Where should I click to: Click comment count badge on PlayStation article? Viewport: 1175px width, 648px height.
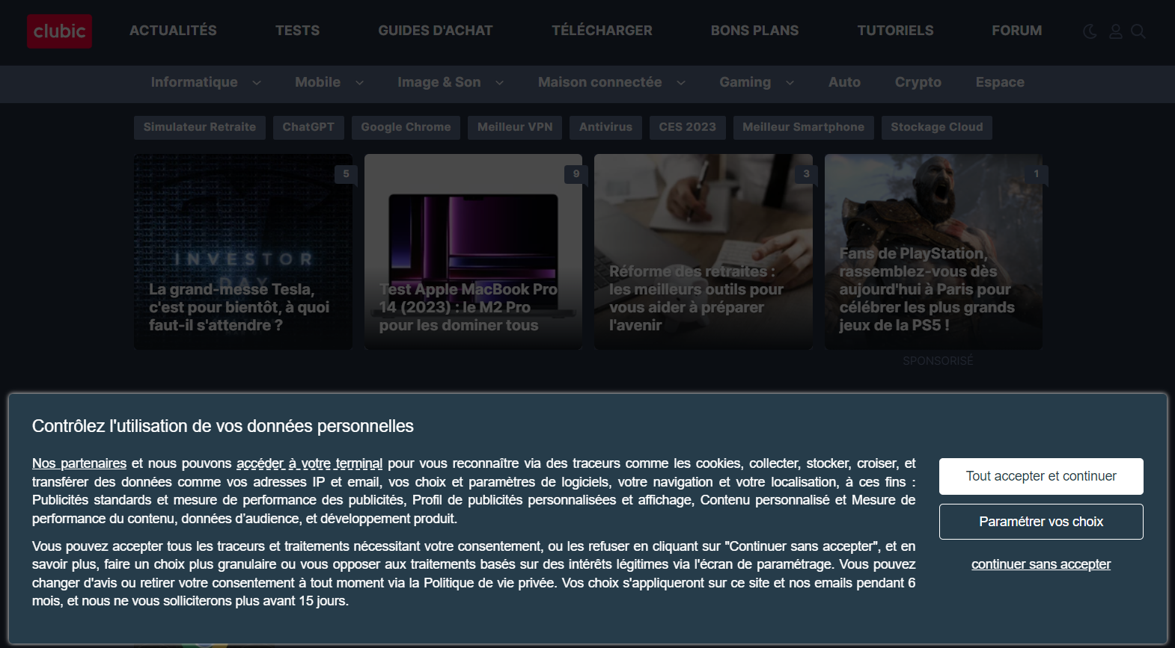pyautogui.click(x=1036, y=173)
